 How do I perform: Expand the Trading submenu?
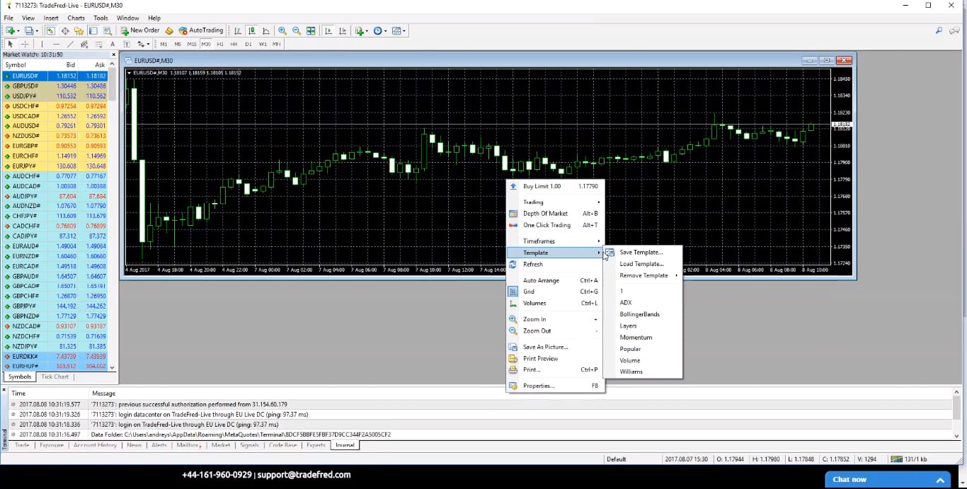(554, 202)
